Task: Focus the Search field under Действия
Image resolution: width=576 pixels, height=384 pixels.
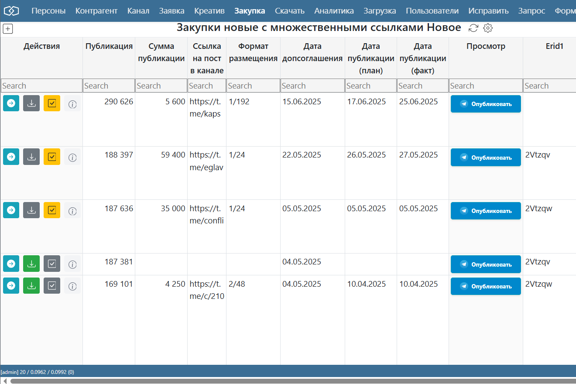Action: click(x=41, y=86)
